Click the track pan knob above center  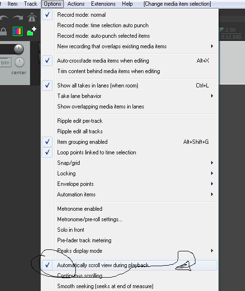click(x=20, y=62)
